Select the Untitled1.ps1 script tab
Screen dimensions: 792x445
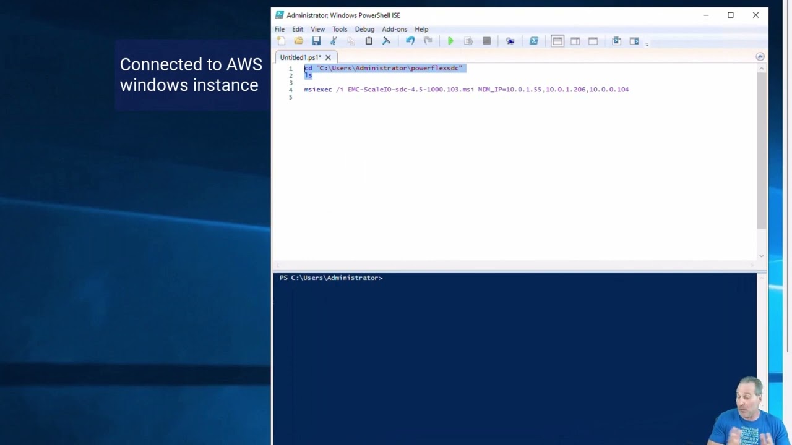[x=300, y=57]
